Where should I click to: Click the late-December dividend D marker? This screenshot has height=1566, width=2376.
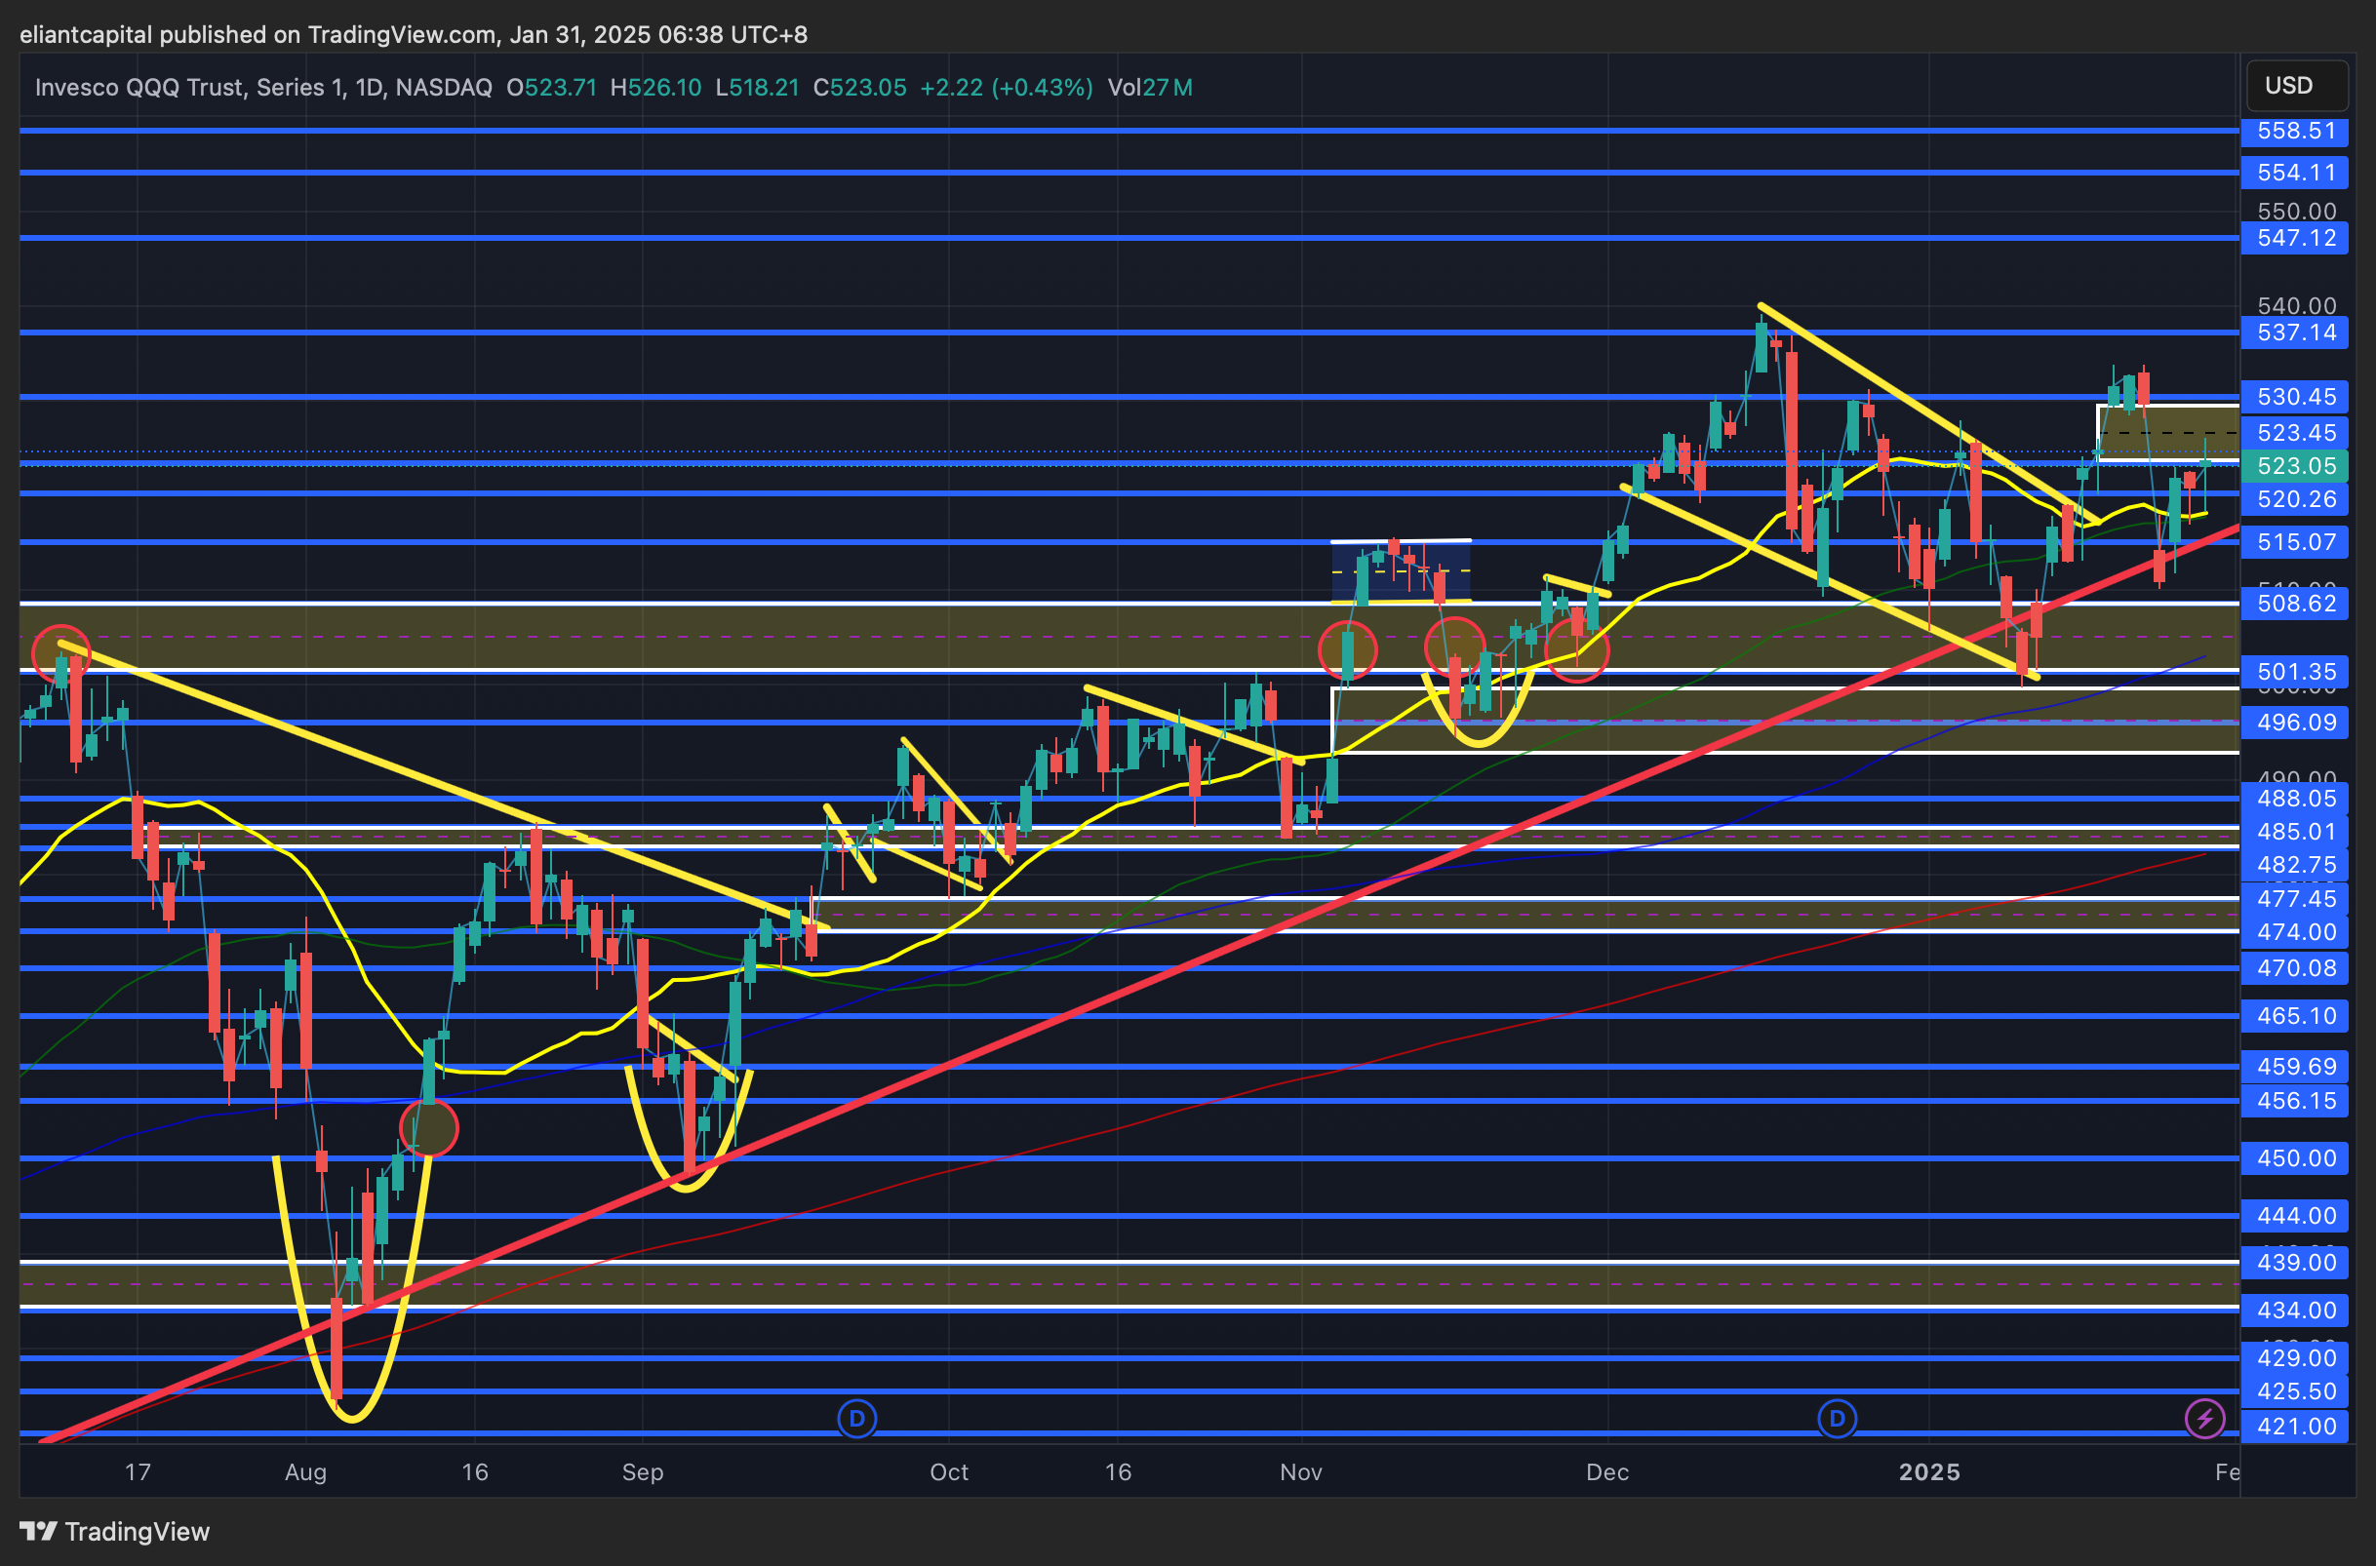(x=1837, y=1418)
